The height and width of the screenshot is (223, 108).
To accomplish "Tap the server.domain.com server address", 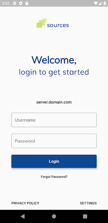I will tap(54, 102).
